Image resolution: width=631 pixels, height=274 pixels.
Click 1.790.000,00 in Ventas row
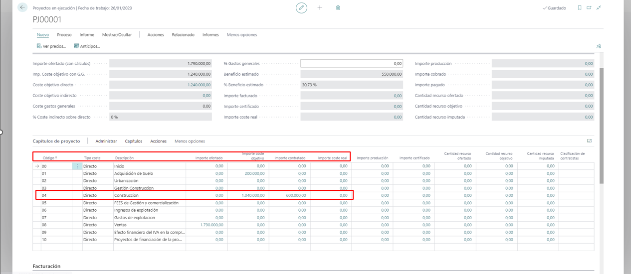click(211, 225)
